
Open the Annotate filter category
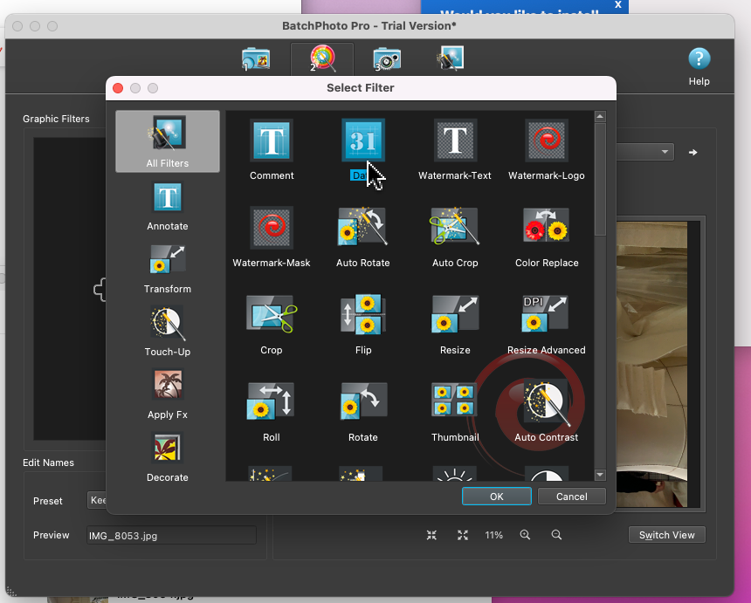(168, 206)
